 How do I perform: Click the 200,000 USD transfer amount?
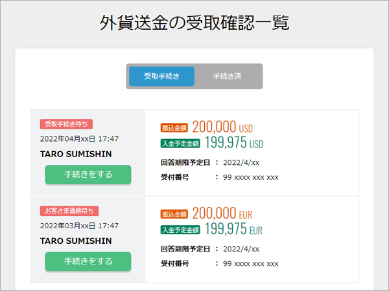point(222,127)
